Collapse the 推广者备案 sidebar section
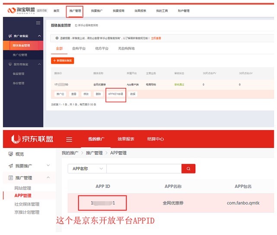This screenshot has width=277, height=235. click(x=39, y=36)
